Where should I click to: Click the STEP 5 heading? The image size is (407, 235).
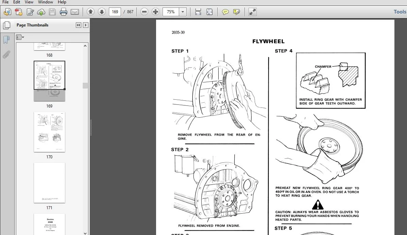283,228
